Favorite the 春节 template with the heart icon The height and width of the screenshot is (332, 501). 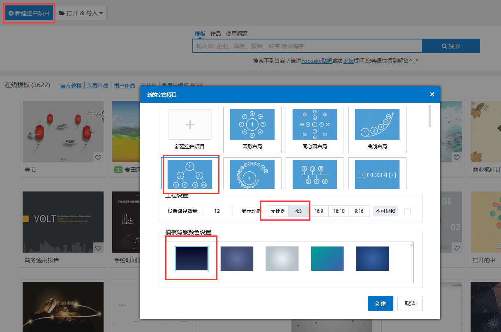[98, 157]
